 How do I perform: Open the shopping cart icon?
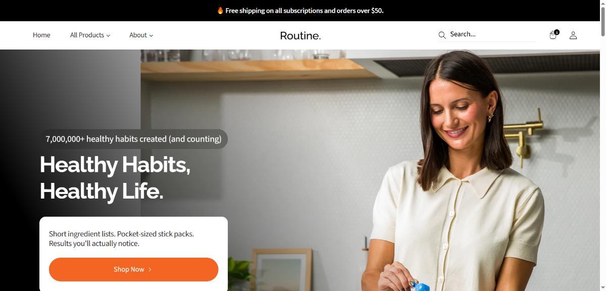click(552, 35)
